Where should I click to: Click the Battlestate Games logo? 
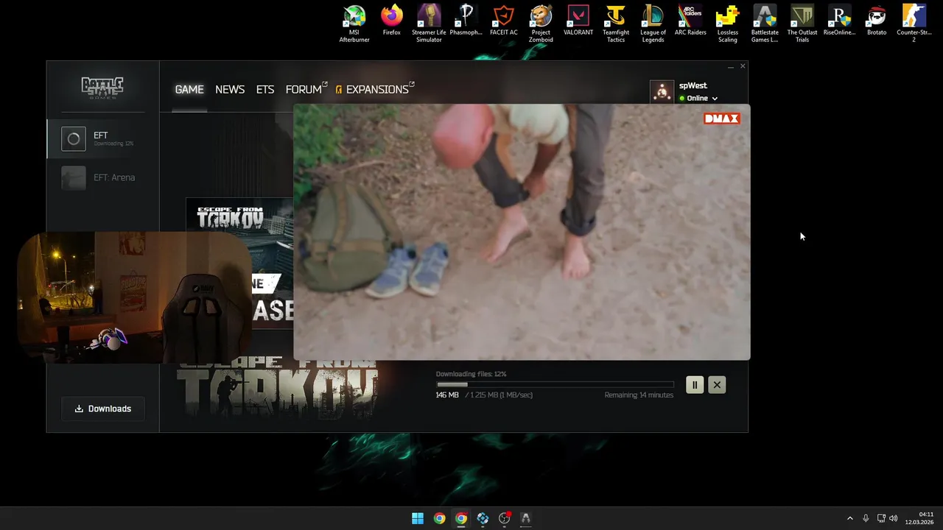102,88
